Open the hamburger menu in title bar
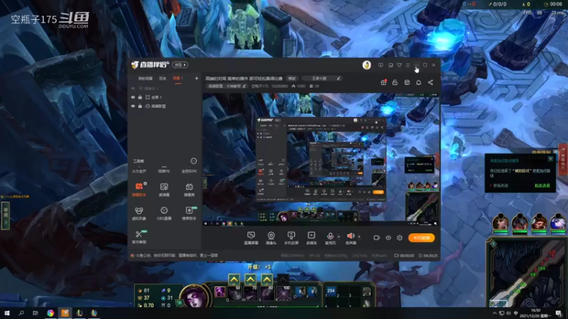 408,65
